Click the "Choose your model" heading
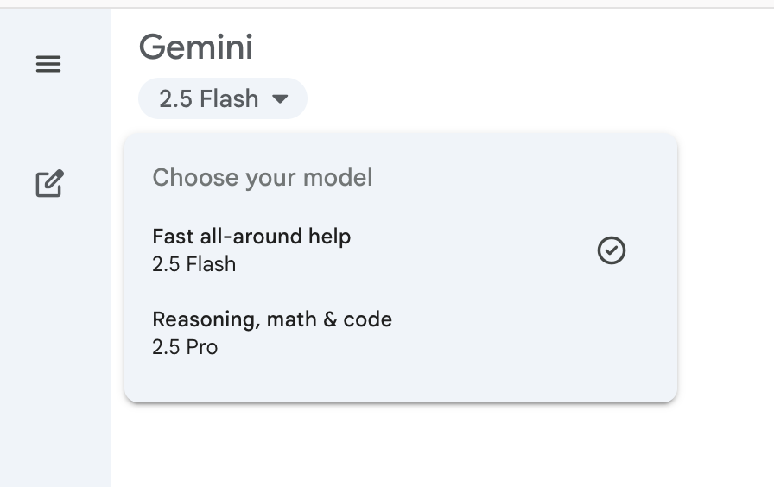 coord(262,178)
